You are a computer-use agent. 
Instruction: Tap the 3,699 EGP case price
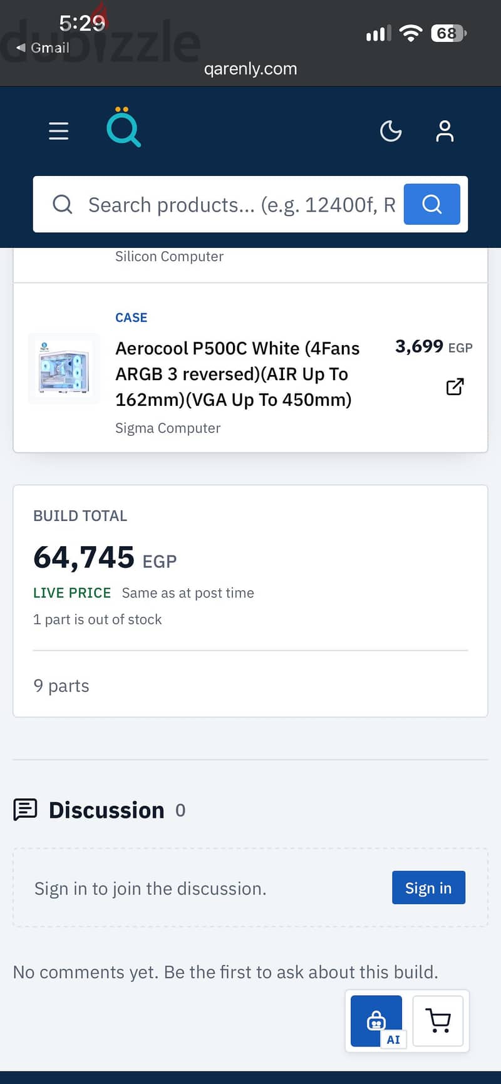click(x=433, y=346)
